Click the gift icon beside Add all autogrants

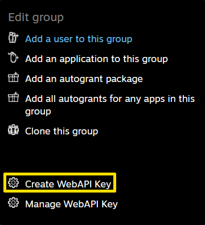pyautogui.click(x=14, y=97)
